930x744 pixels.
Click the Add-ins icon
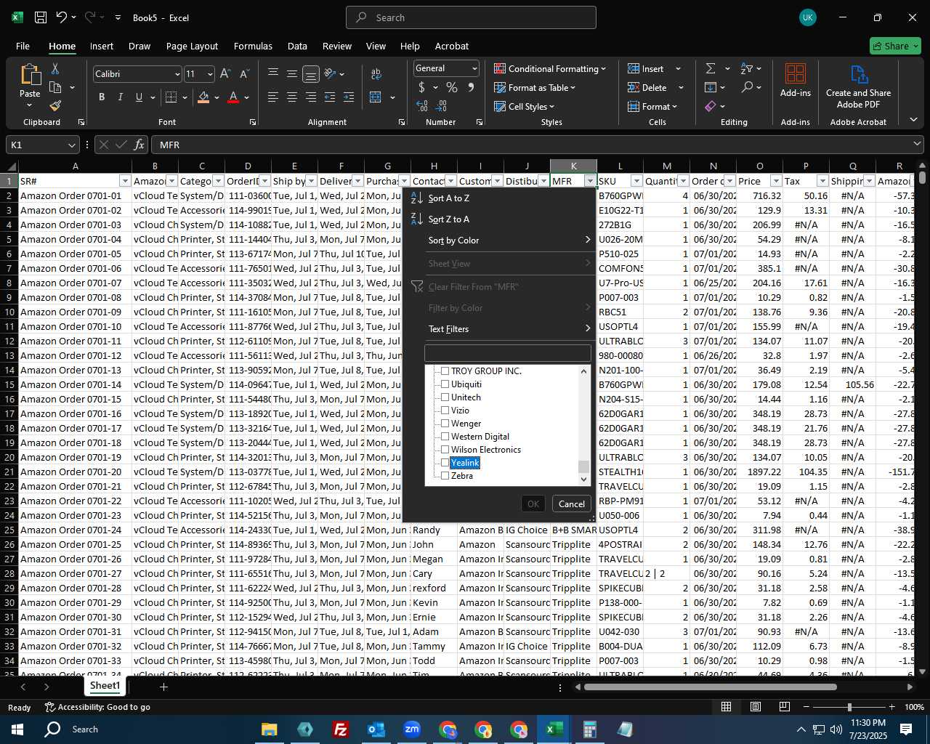point(796,79)
